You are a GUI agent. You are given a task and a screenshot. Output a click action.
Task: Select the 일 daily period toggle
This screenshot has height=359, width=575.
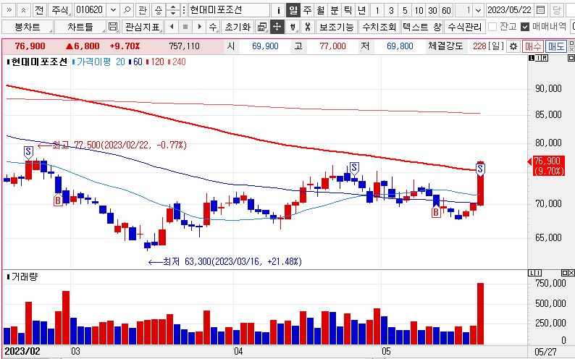(293, 10)
